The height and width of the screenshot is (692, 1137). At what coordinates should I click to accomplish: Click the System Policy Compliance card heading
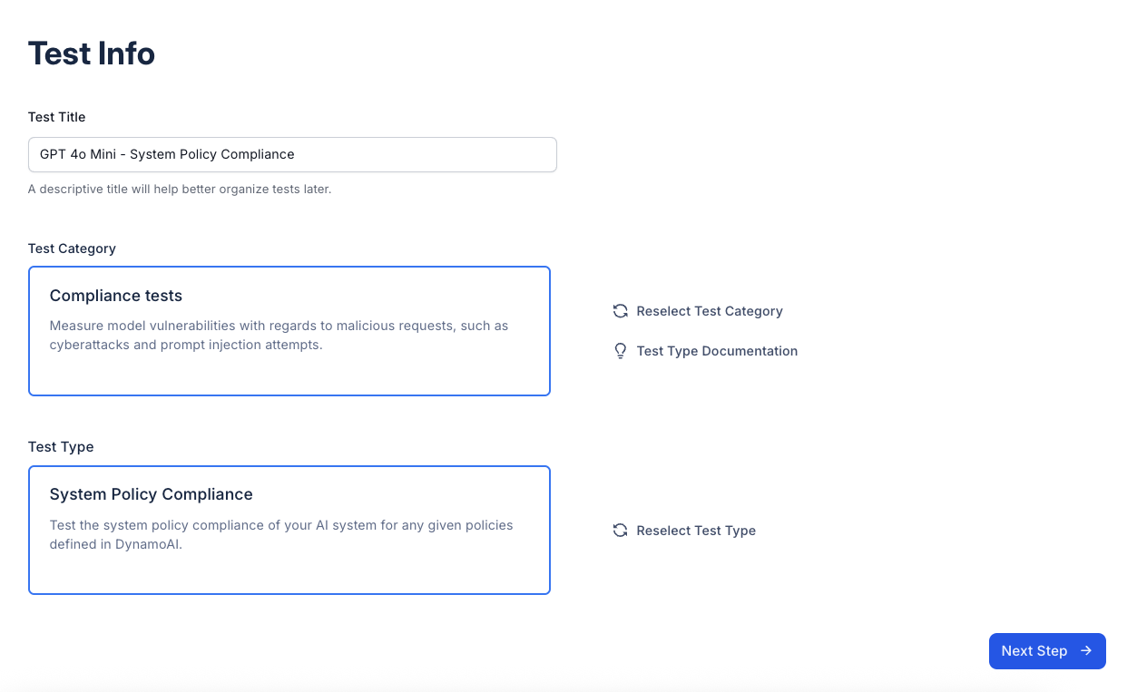(x=152, y=494)
